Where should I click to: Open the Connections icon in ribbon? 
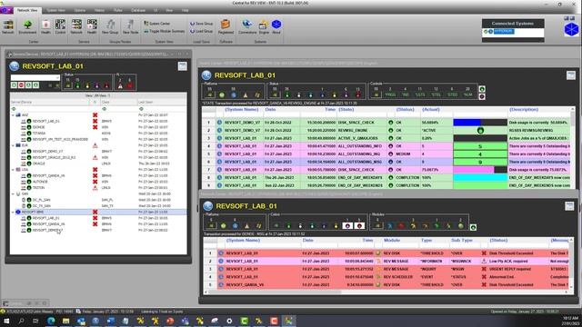[x=247, y=26]
